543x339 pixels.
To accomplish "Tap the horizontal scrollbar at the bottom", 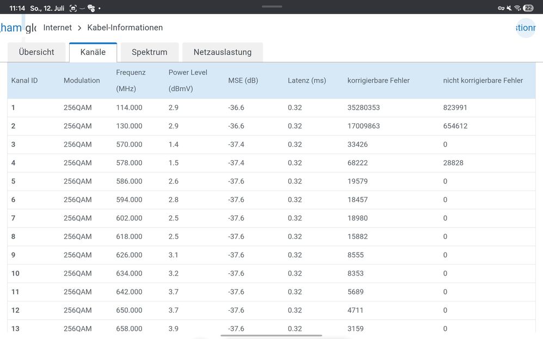I will 271,336.
